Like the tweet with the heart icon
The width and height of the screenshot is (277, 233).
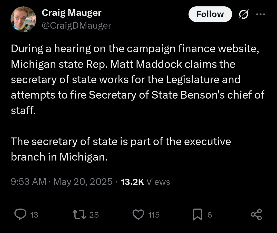(138, 214)
